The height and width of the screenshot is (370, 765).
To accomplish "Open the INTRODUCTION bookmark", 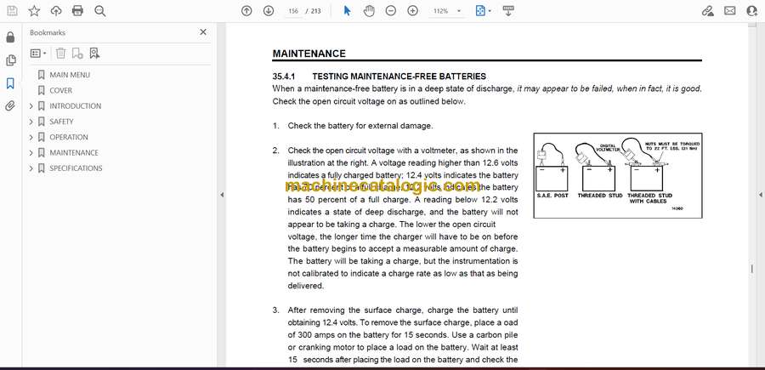I will pos(75,106).
